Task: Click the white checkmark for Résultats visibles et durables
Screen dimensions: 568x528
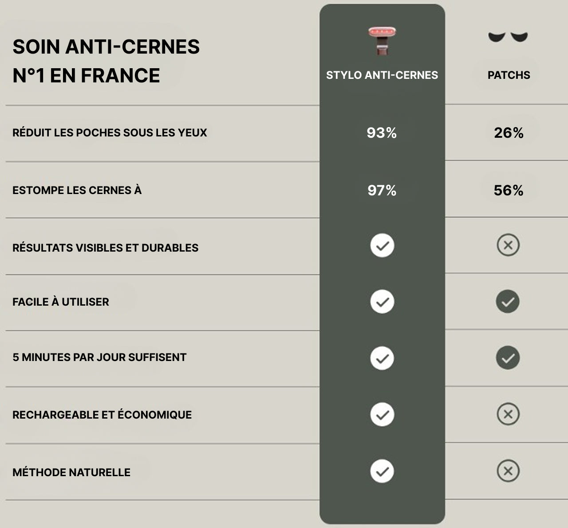Action: pos(382,246)
